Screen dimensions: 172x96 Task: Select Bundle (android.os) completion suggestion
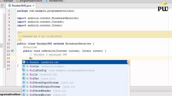click(x=75, y=62)
